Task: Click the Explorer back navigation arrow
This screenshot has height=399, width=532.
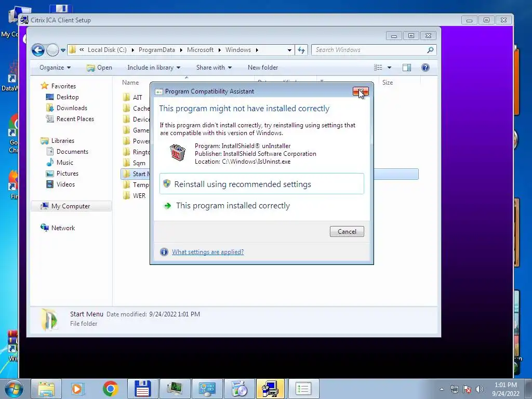Action: point(38,50)
